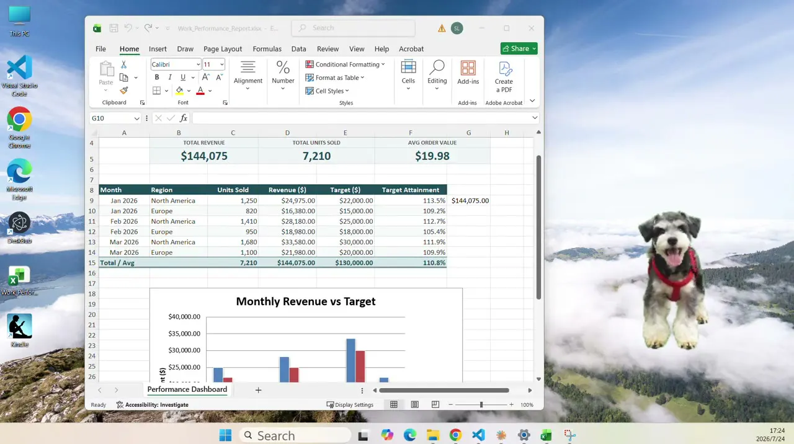Apply cell borders with the Borders icon

[157, 91]
